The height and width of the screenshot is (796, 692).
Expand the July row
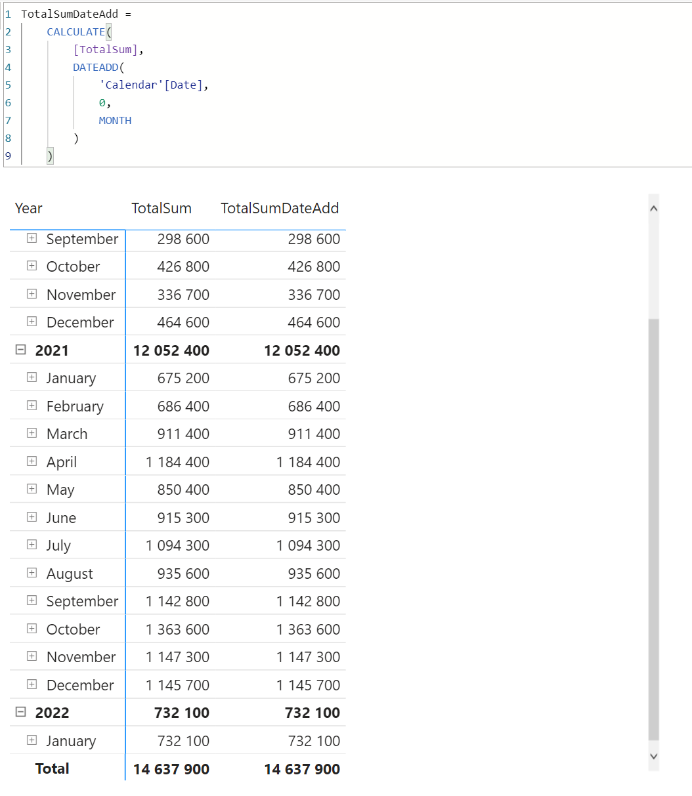tap(32, 545)
